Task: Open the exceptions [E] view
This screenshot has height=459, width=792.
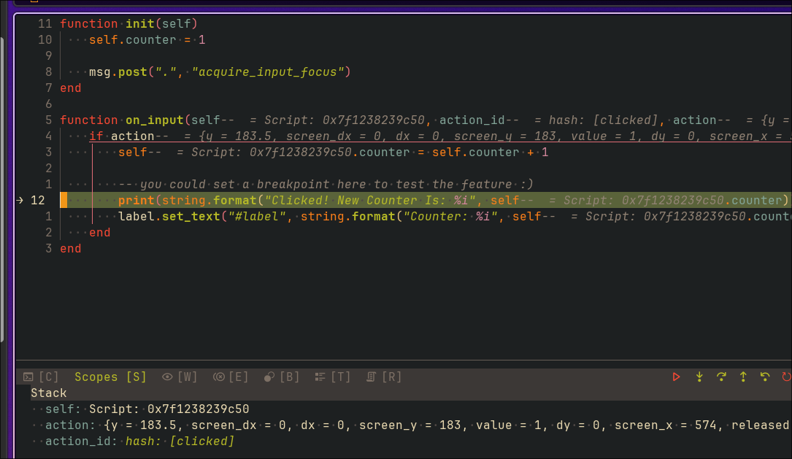Action: tap(231, 377)
